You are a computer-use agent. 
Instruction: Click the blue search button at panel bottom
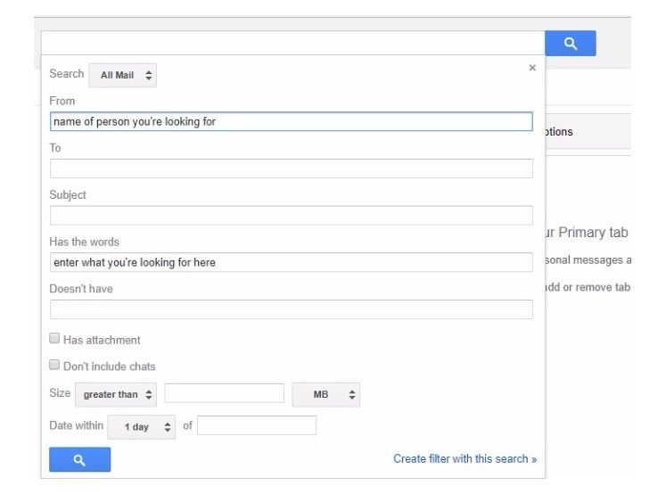79,459
